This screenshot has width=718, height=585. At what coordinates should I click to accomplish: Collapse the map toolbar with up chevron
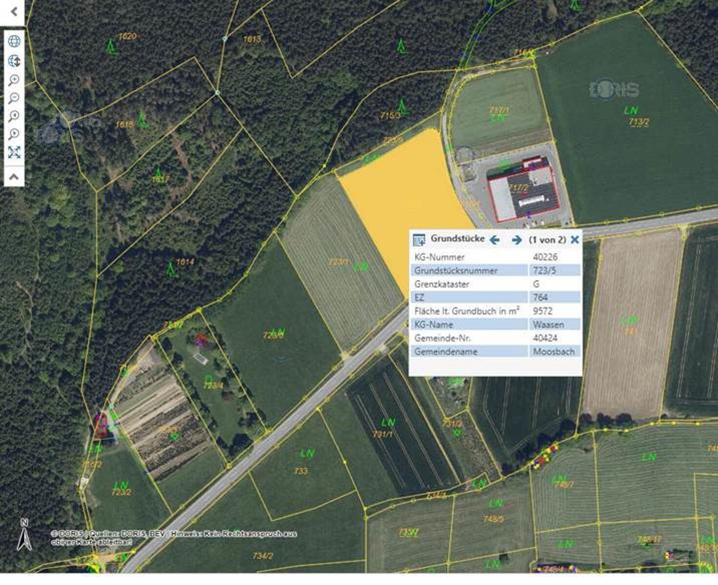click(14, 176)
